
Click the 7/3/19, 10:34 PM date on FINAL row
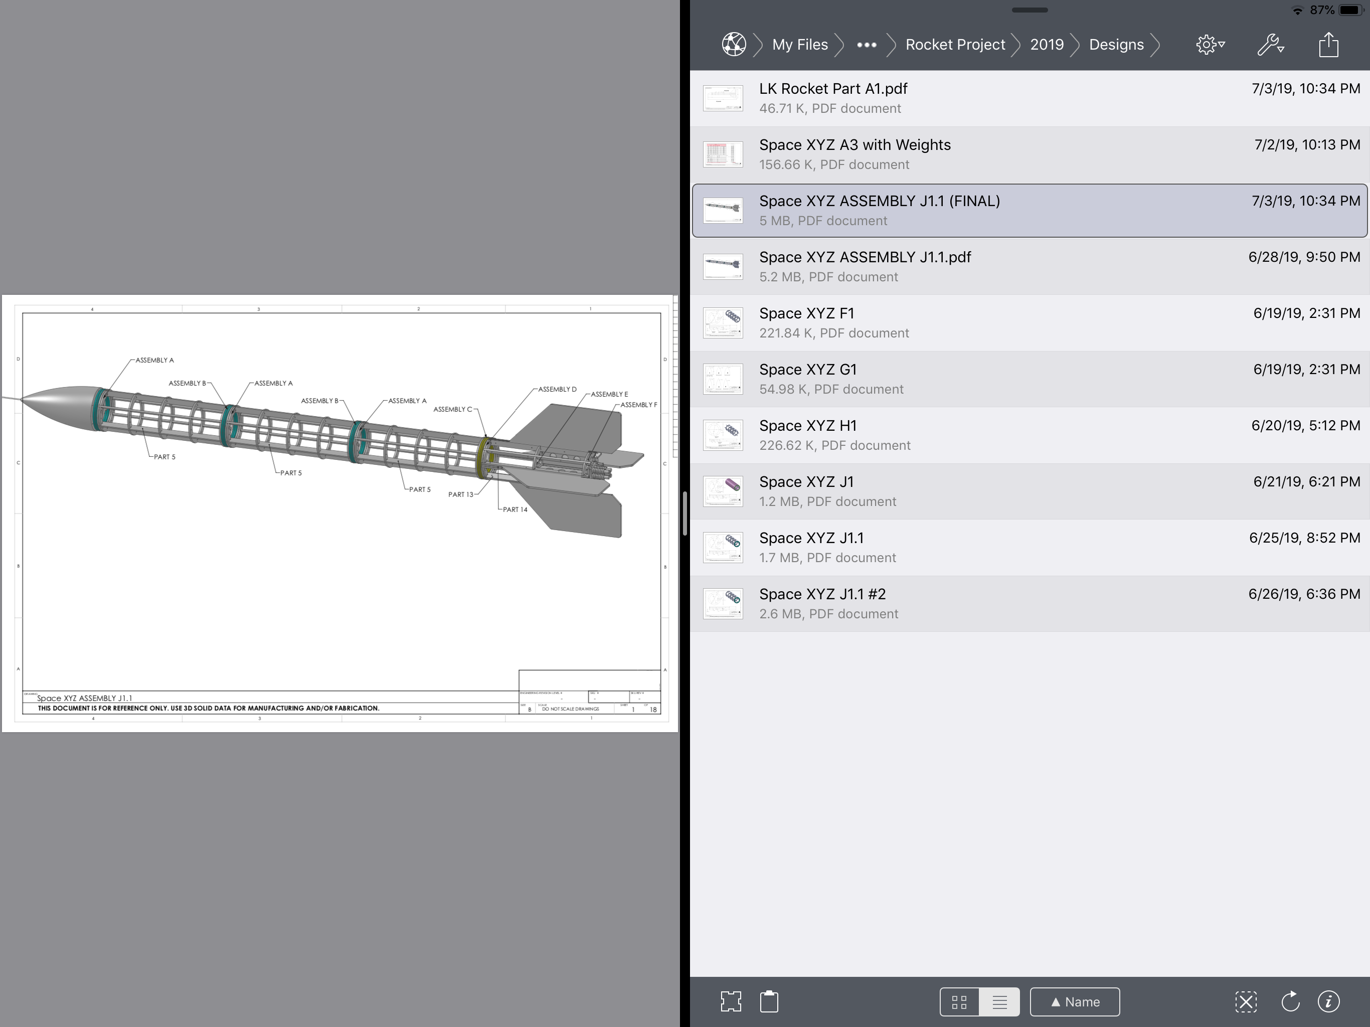1306,201
